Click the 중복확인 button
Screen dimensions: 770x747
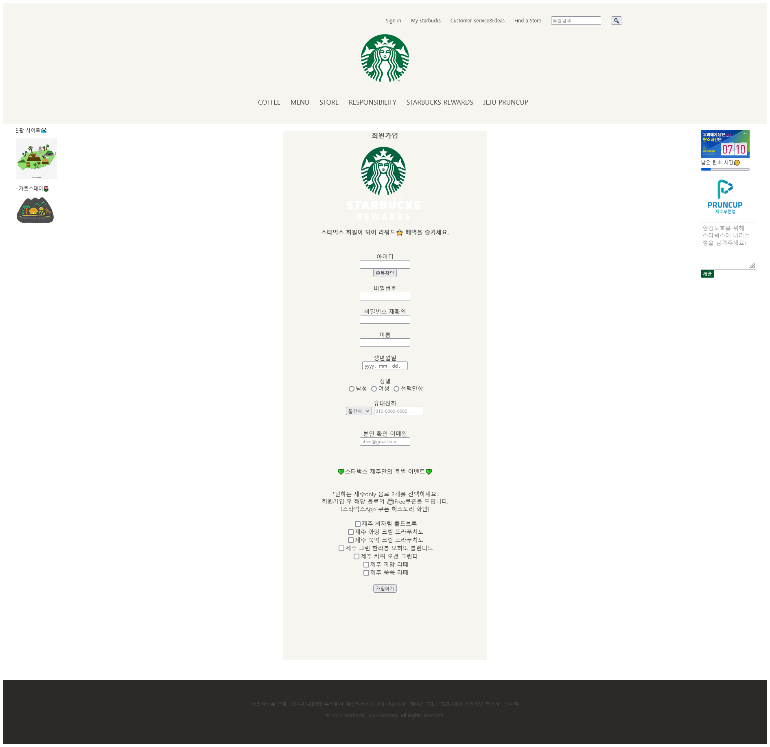coord(385,273)
